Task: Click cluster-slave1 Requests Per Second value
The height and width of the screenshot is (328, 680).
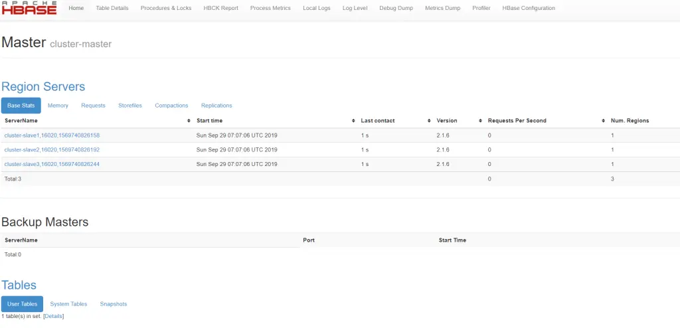Action: tap(489, 135)
